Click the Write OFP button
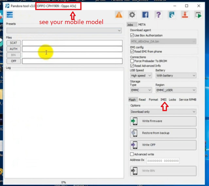Image resolution: width=209 pixels, height=186 pixels. tap(163, 145)
